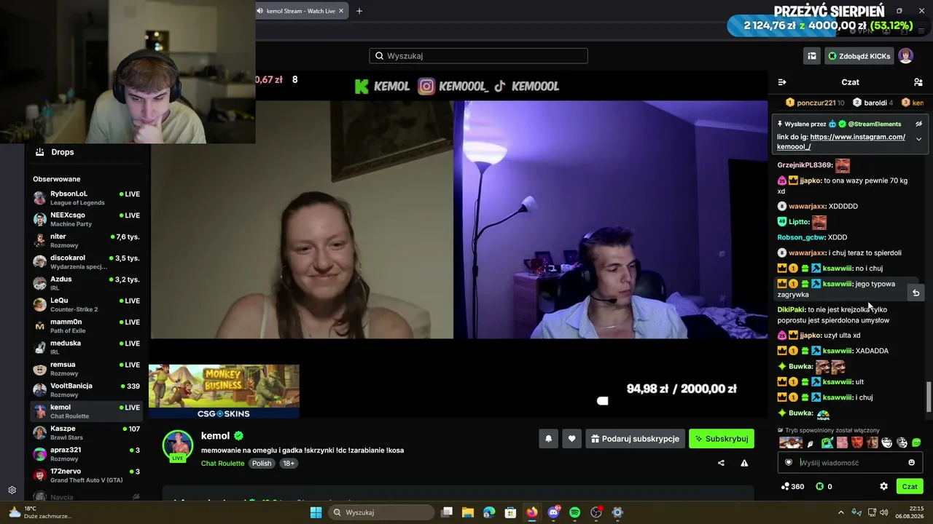Send message with the Czat button
Viewport: 933px width, 524px height.
pos(910,486)
